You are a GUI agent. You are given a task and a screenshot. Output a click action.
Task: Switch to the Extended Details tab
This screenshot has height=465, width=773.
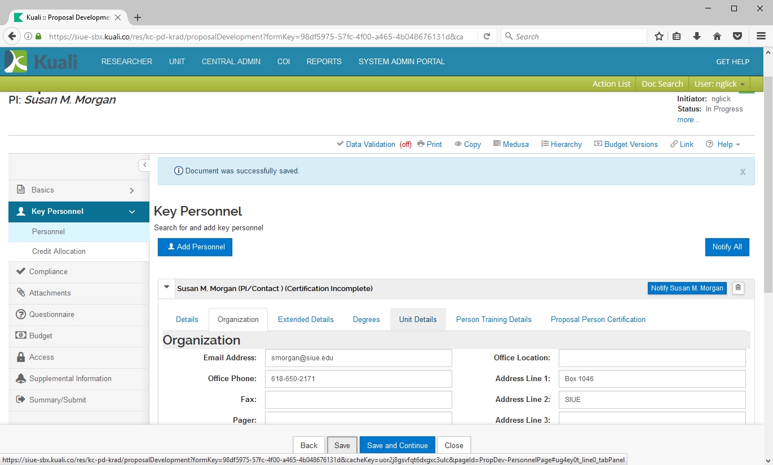click(x=306, y=319)
